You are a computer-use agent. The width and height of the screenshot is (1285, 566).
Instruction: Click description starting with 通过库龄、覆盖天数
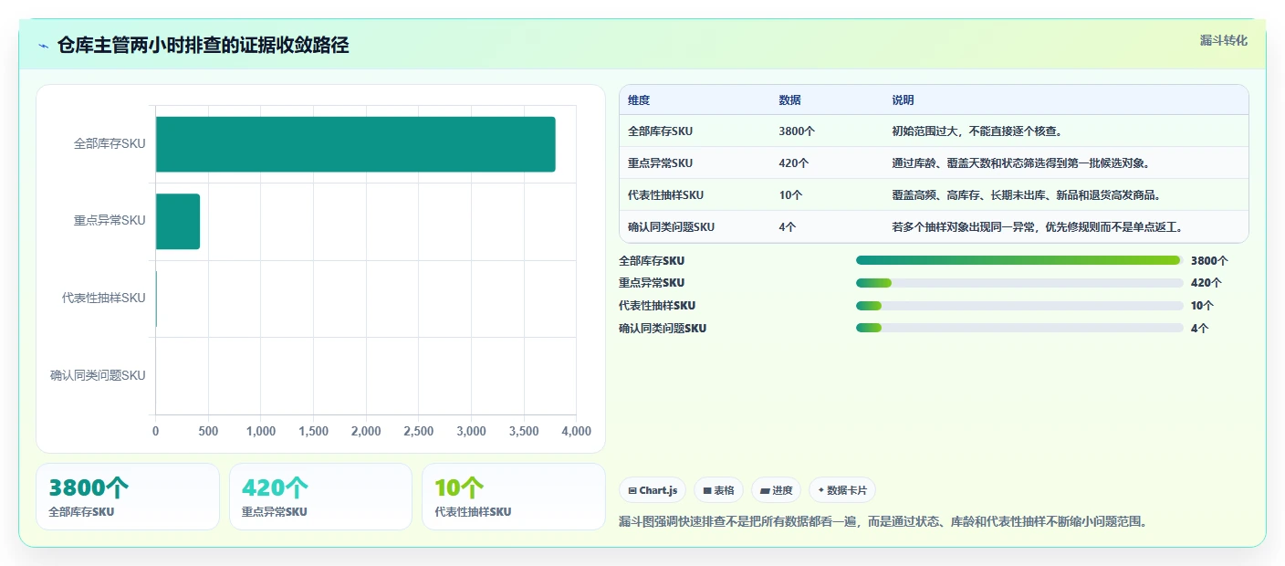point(1020,163)
